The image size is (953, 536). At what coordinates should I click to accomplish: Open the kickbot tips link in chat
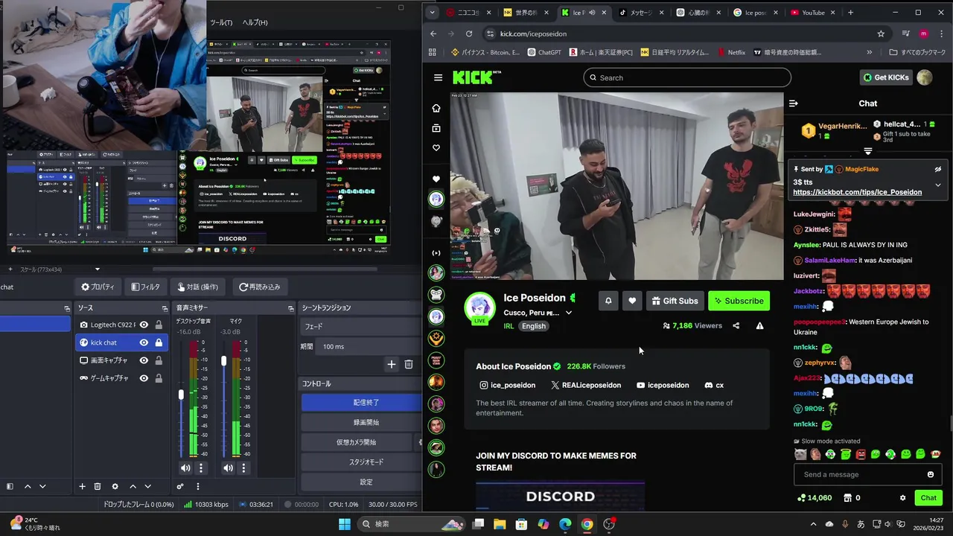(x=857, y=192)
